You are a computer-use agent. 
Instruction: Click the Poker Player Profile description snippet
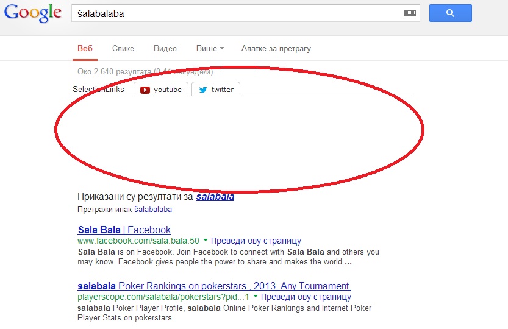224,313
